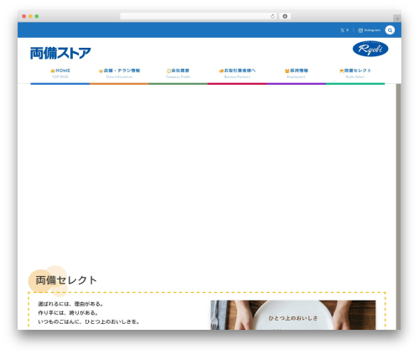Click the round search icon button
Image resolution: width=419 pixels, height=355 pixels.
click(x=390, y=30)
